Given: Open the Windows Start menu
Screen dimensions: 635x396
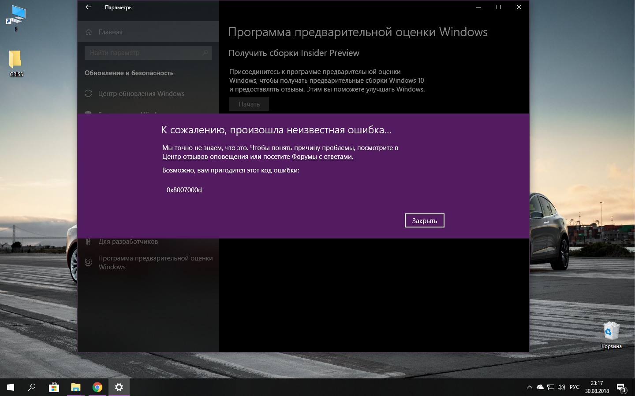Looking at the screenshot, I should click(11, 387).
